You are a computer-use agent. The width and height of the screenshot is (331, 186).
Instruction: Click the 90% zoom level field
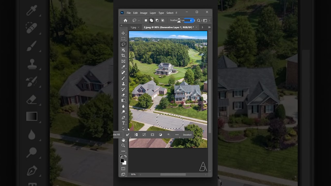tap(133, 174)
